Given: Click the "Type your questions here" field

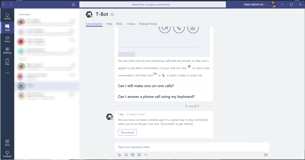Looking at the screenshot, I should click(x=192, y=147).
